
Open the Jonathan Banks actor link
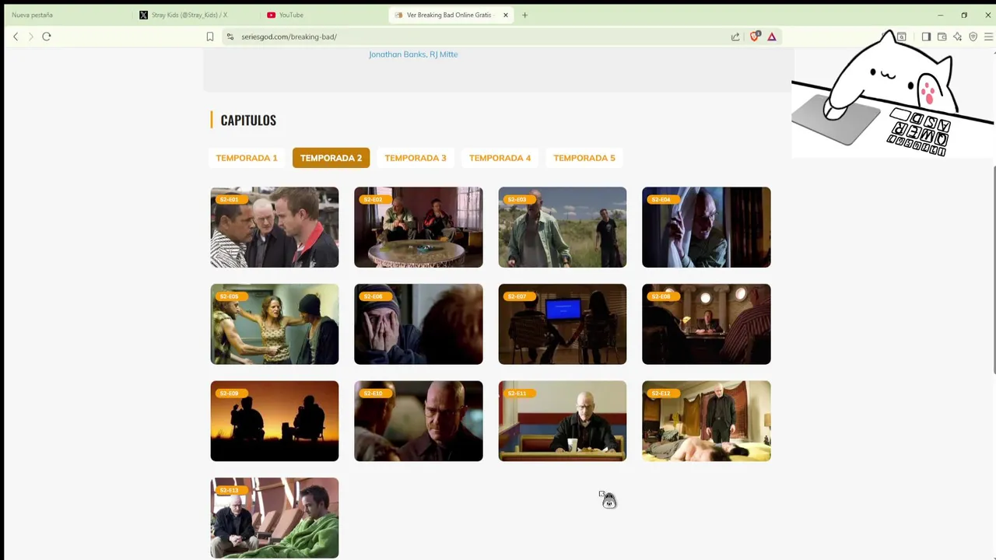pyautogui.click(x=397, y=54)
